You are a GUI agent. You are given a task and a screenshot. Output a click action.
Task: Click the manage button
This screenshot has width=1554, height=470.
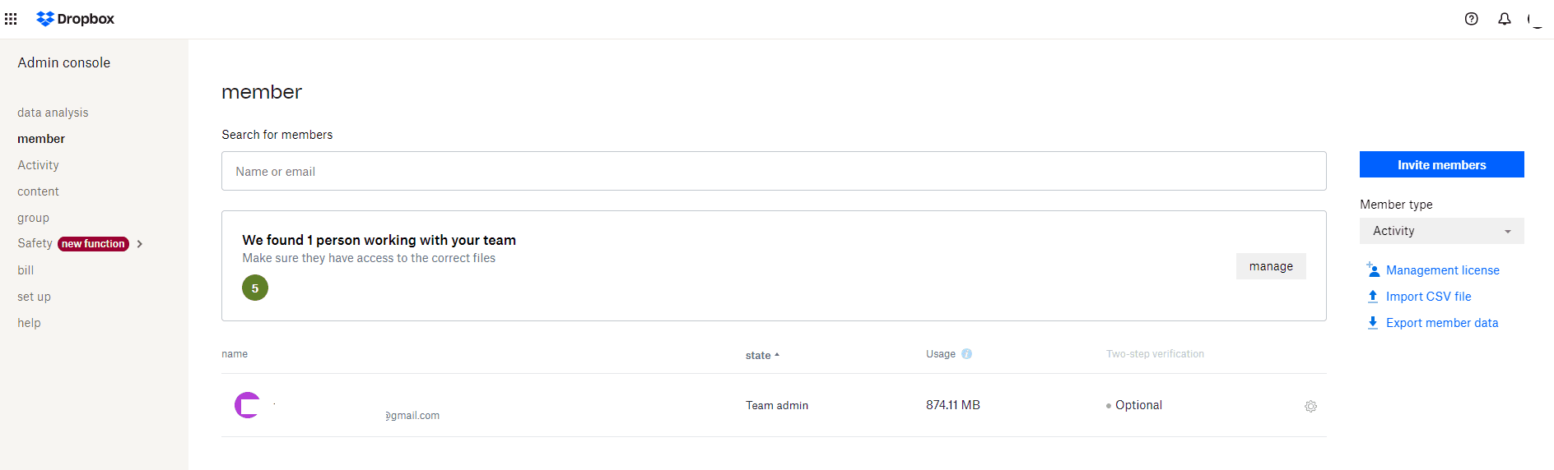(1270, 266)
